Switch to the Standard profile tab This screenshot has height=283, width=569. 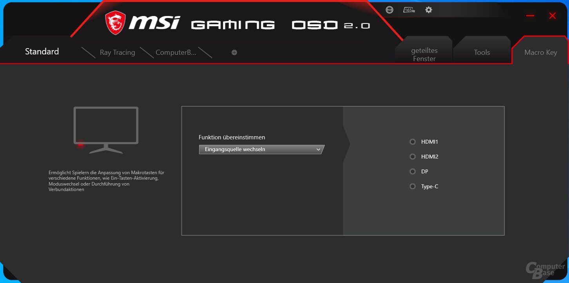42,51
